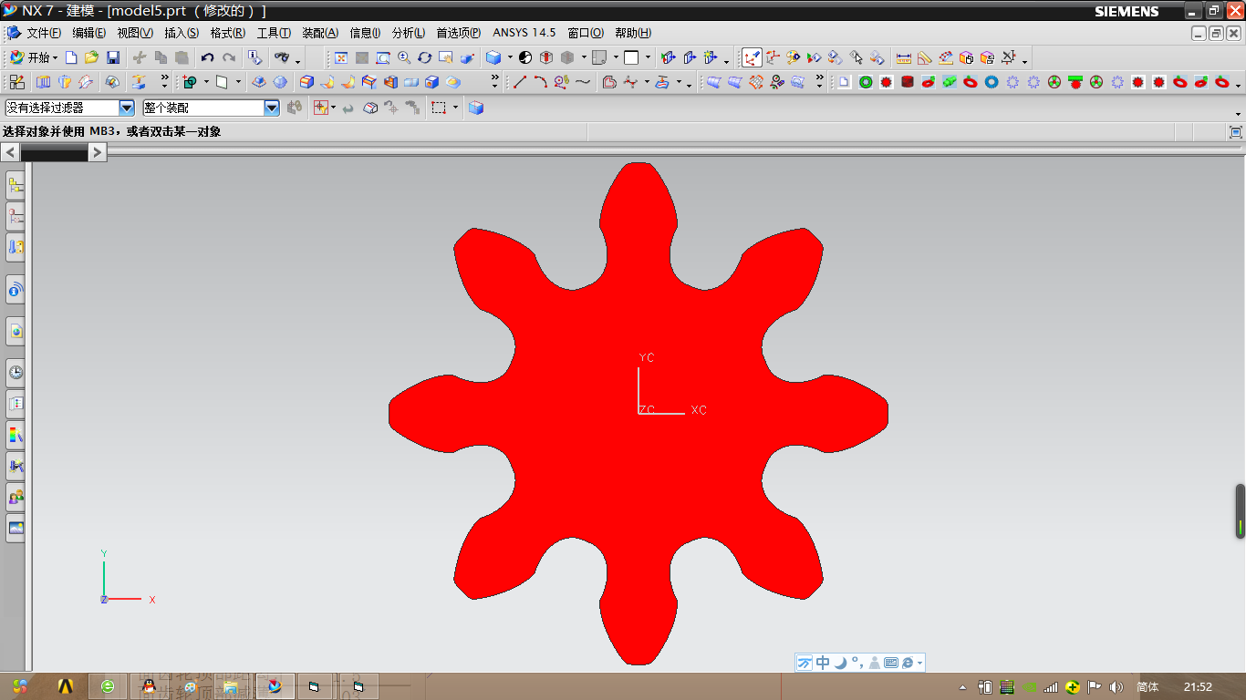
Task: Open the Measure Angle tool
Action: (x=925, y=57)
